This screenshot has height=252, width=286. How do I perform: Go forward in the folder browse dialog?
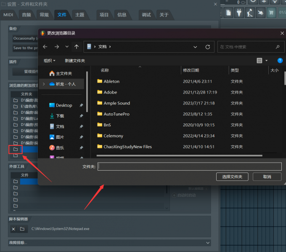[57, 47]
